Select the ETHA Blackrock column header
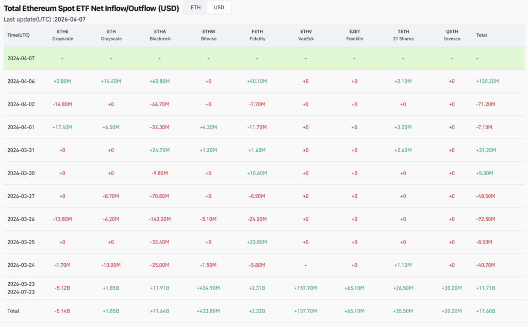Screen dimensions: 528x327 coord(159,35)
